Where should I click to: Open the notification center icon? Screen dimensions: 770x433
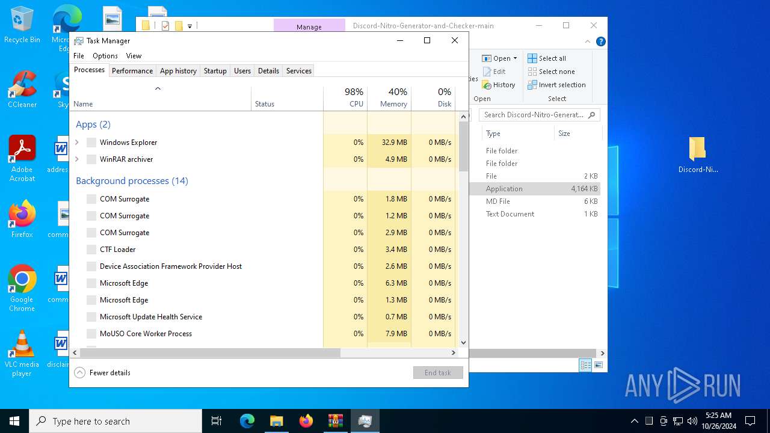click(750, 421)
